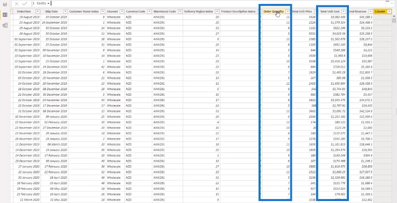Image resolution: width=397 pixels, height=203 pixels.
Task: Click into the 'Costs =' formula bar
Action: 207,3
